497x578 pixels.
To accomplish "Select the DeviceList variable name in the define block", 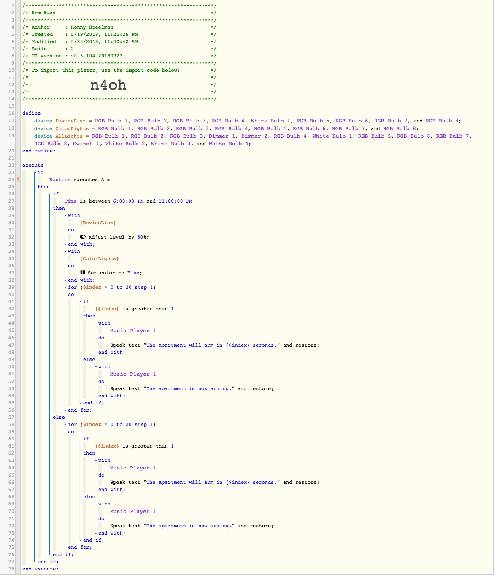I will coord(70,121).
